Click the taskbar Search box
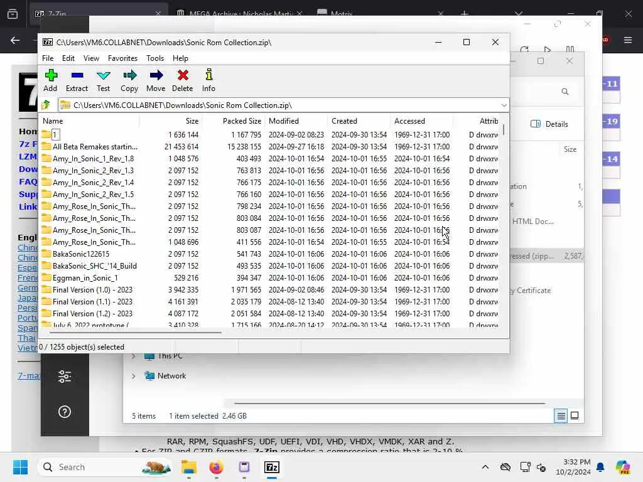 point(105,467)
